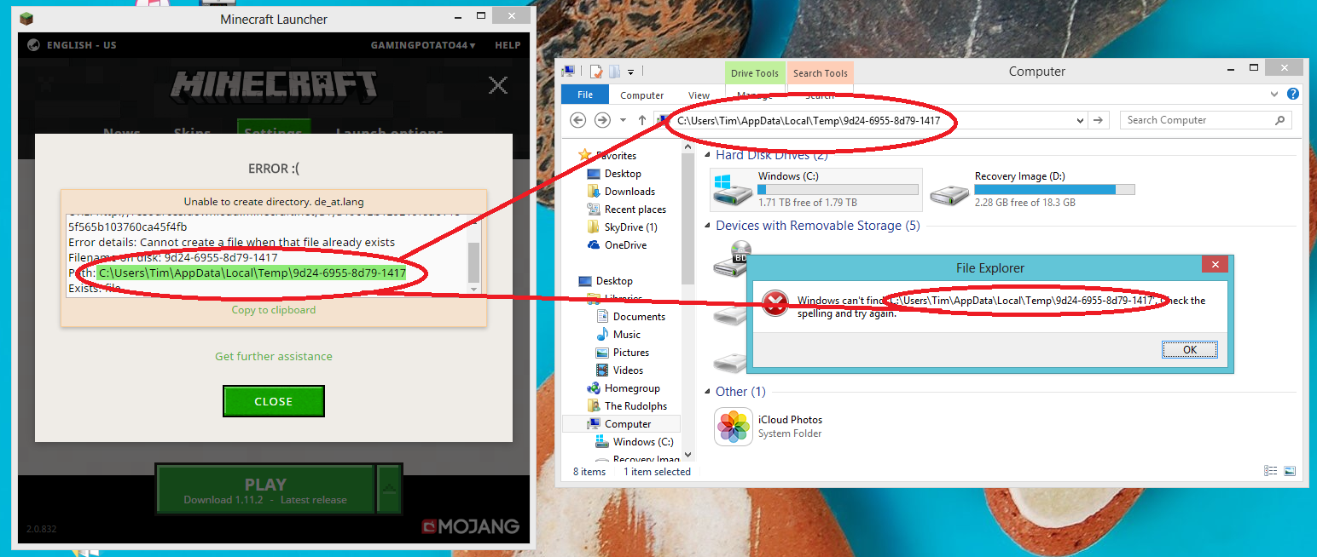The width and height of the screenshot is (1317, 557).
Task: Click the go-to arrow beside address bar
Action: pos(1099,120)
